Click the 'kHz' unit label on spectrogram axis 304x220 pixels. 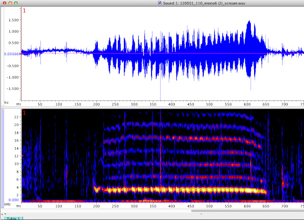point(8,204)
